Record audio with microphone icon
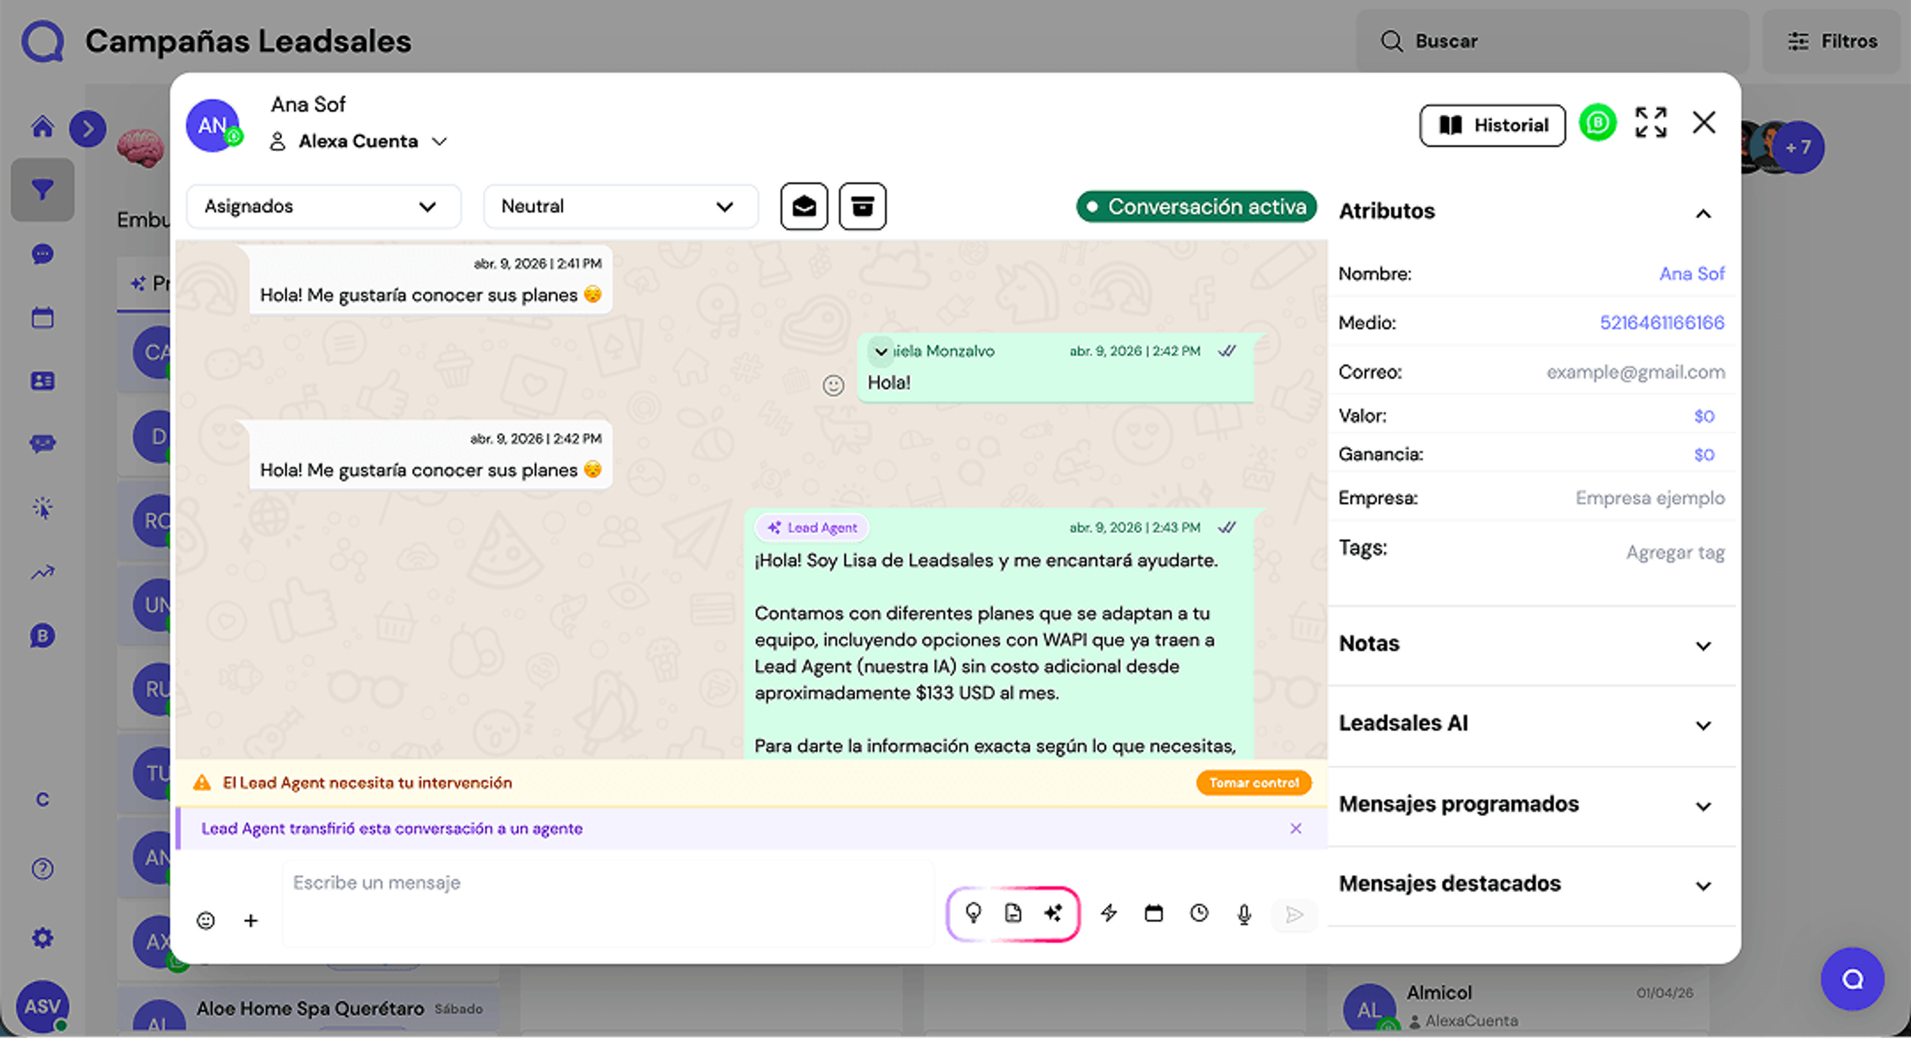The height and width of the screenshot is (1038, 1911). click(1244, 914)
